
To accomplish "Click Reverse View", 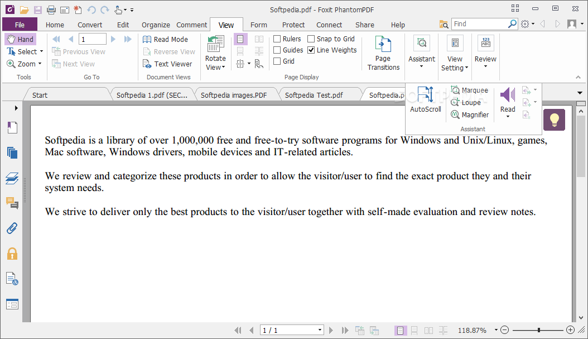I will [x=169, y=51].
